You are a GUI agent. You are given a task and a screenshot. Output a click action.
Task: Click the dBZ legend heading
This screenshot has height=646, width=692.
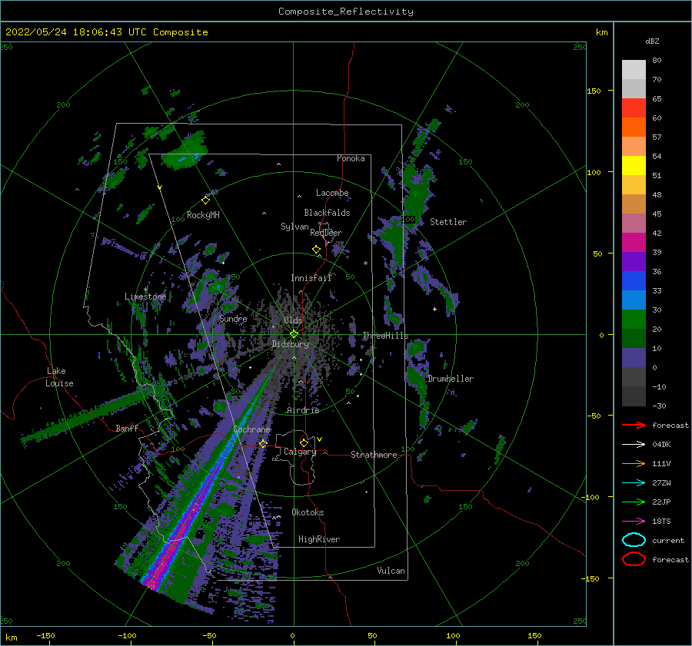pos(652,41)
